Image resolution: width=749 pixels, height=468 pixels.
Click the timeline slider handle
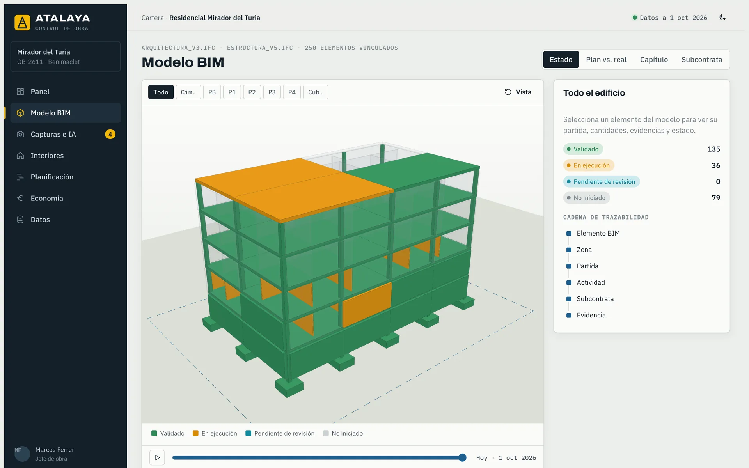coord(462,457)
